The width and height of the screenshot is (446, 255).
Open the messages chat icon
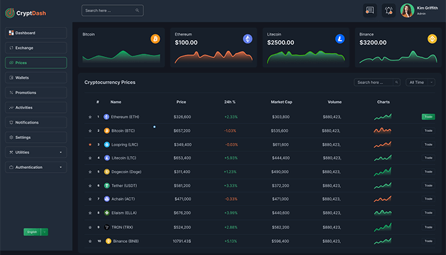tap(370, 11)
